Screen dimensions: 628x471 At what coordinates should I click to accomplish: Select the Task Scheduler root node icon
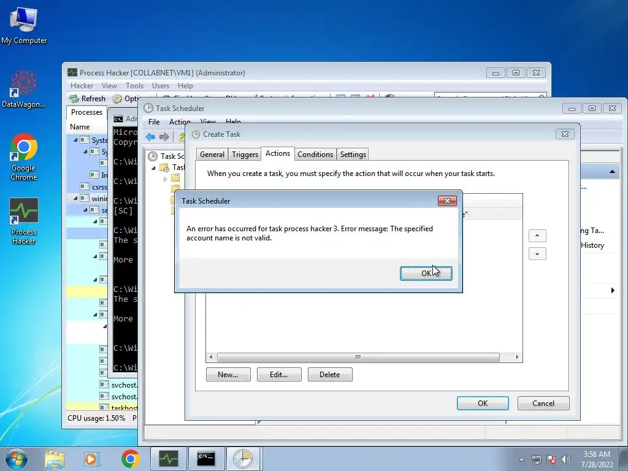click(x=153, y=156)
